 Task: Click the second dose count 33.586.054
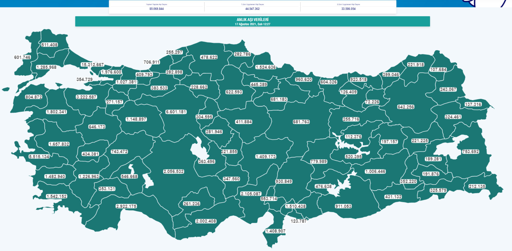[x=348, y=9]
